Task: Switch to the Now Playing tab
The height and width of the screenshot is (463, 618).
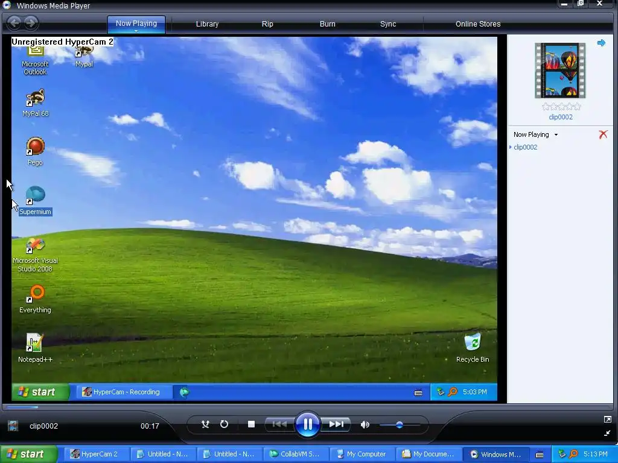Action: pos(136,24)
